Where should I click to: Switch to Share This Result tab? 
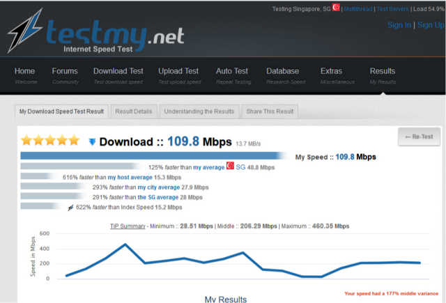coord(270,111)
